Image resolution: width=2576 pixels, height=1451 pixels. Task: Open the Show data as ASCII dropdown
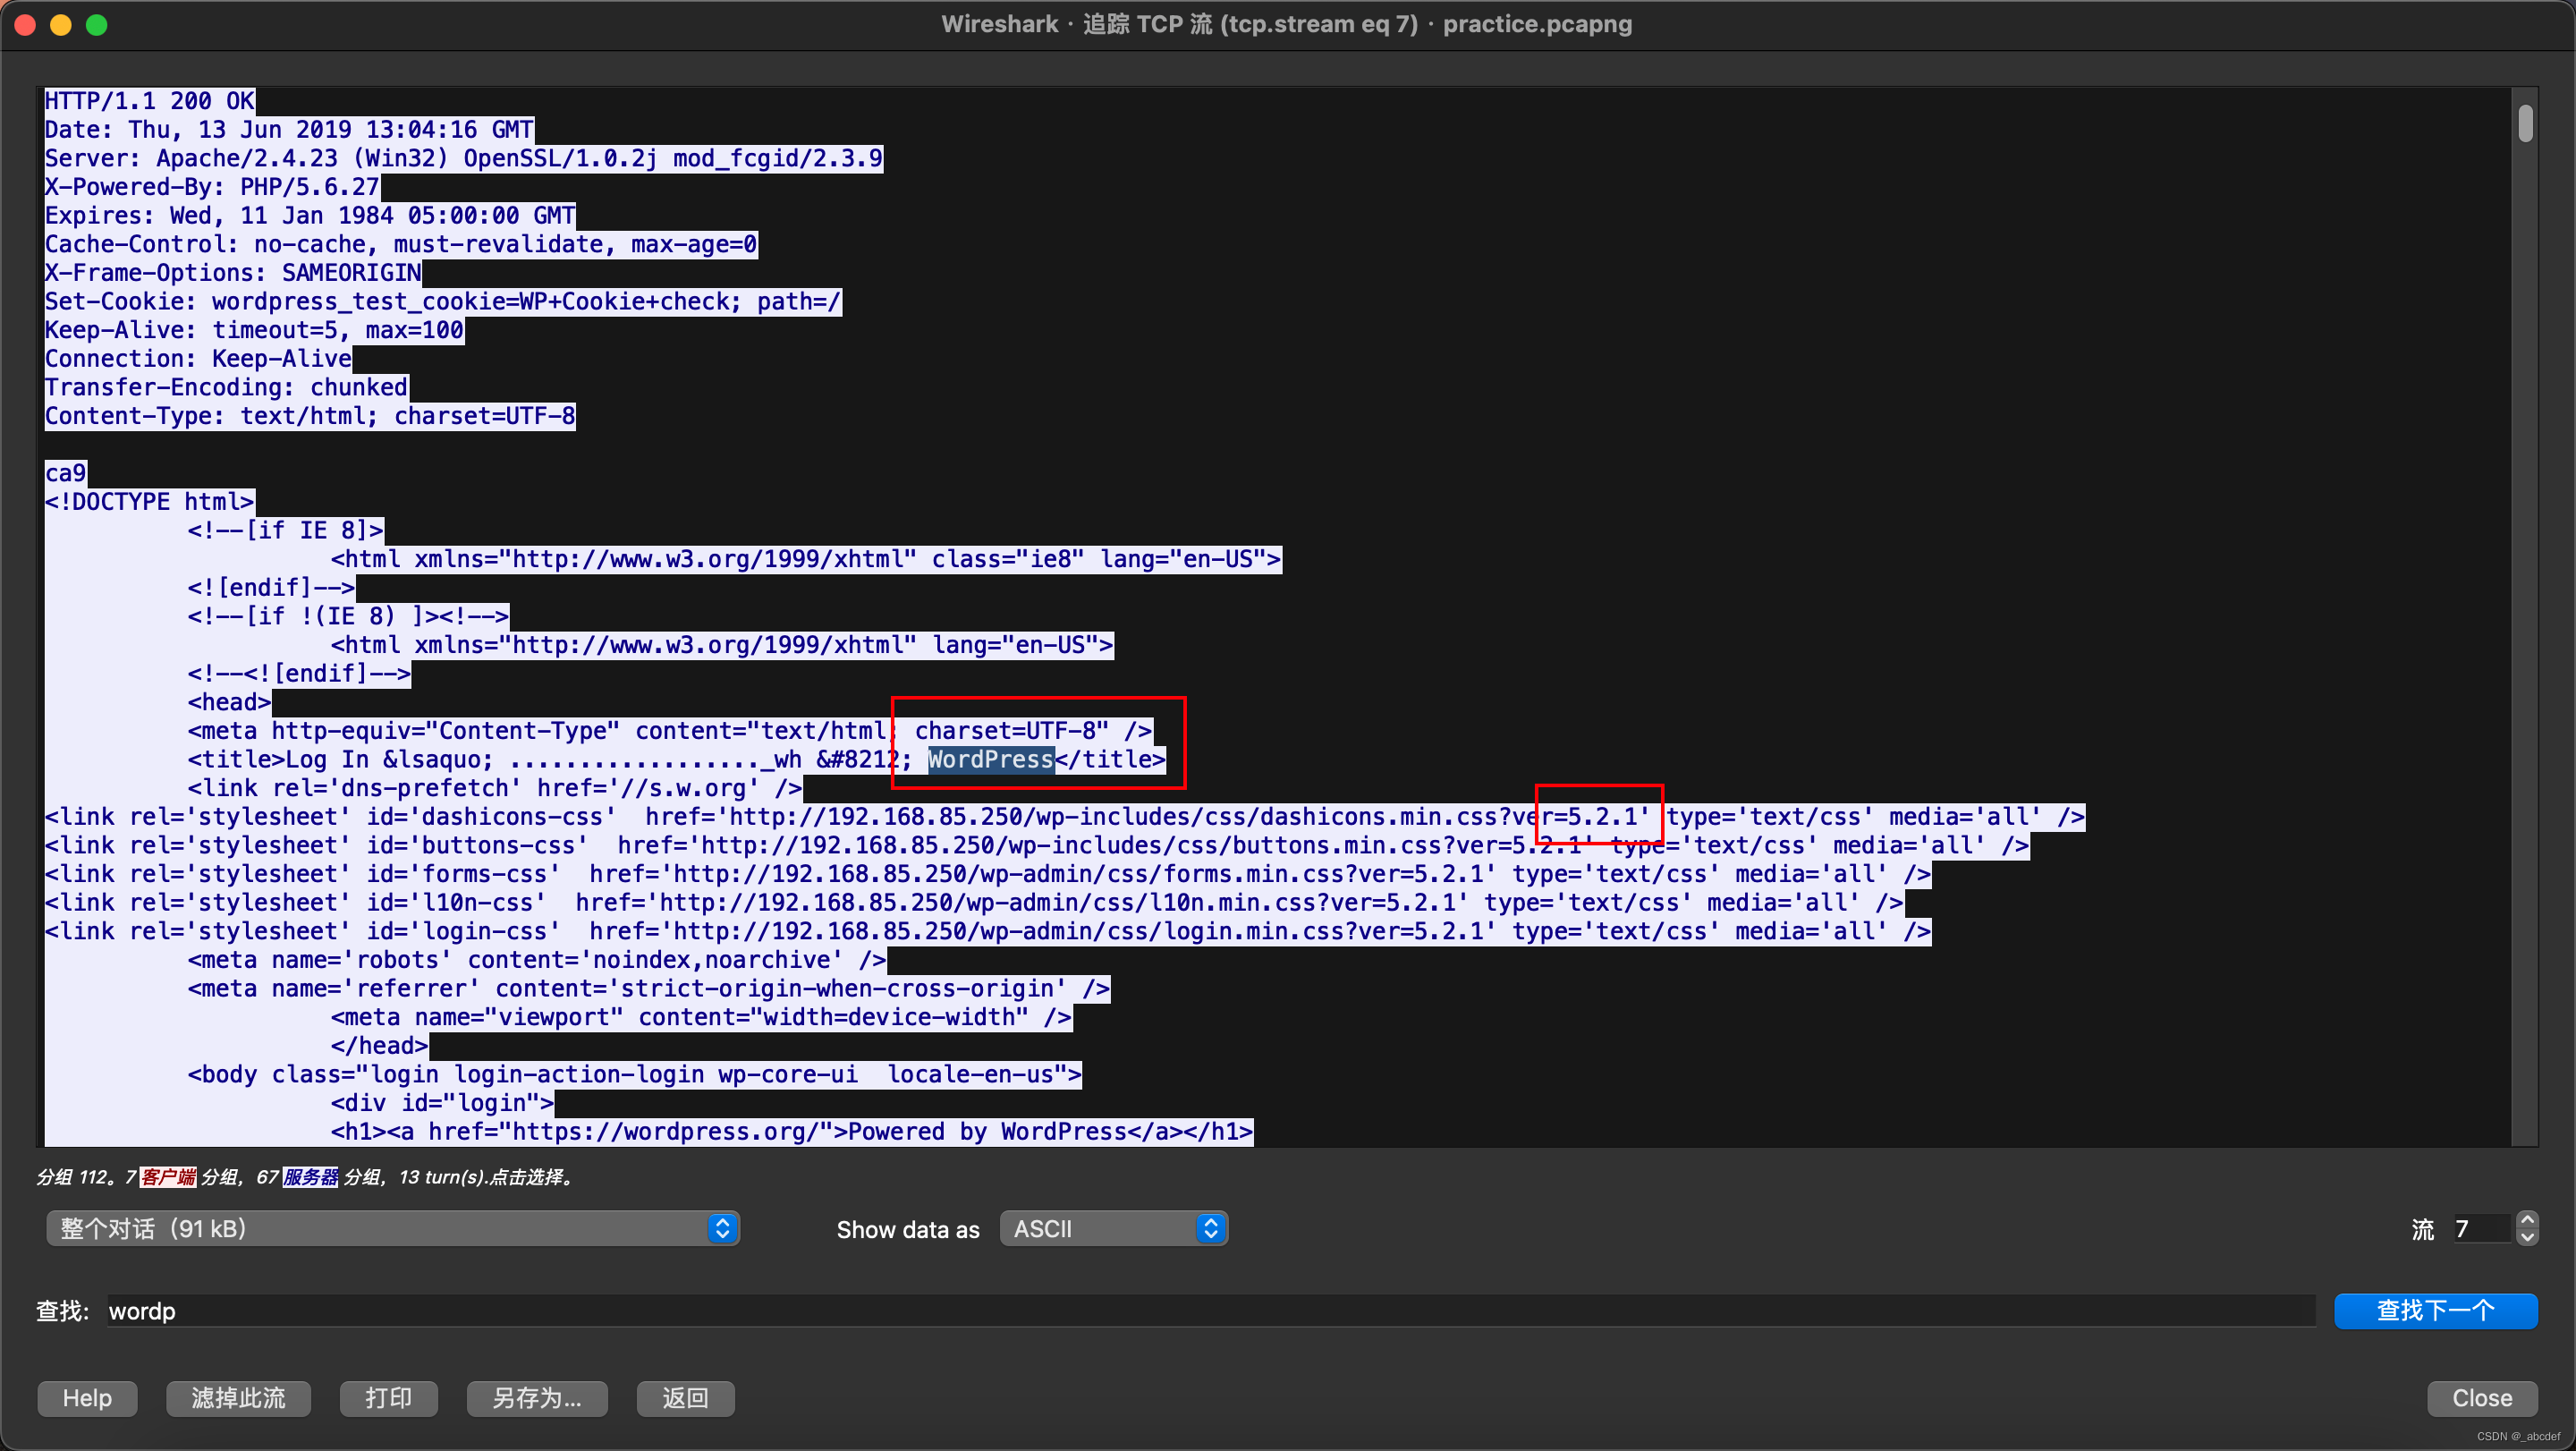pos(1114,1228)
